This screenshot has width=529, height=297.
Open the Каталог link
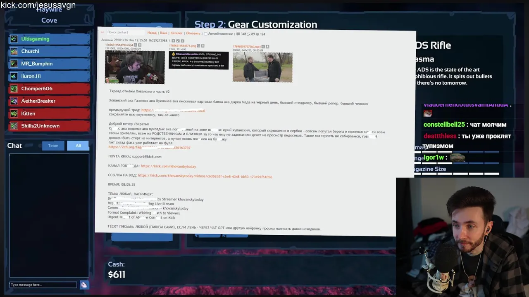(176, 33)
